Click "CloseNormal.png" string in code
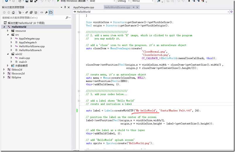 pos(154,52)
